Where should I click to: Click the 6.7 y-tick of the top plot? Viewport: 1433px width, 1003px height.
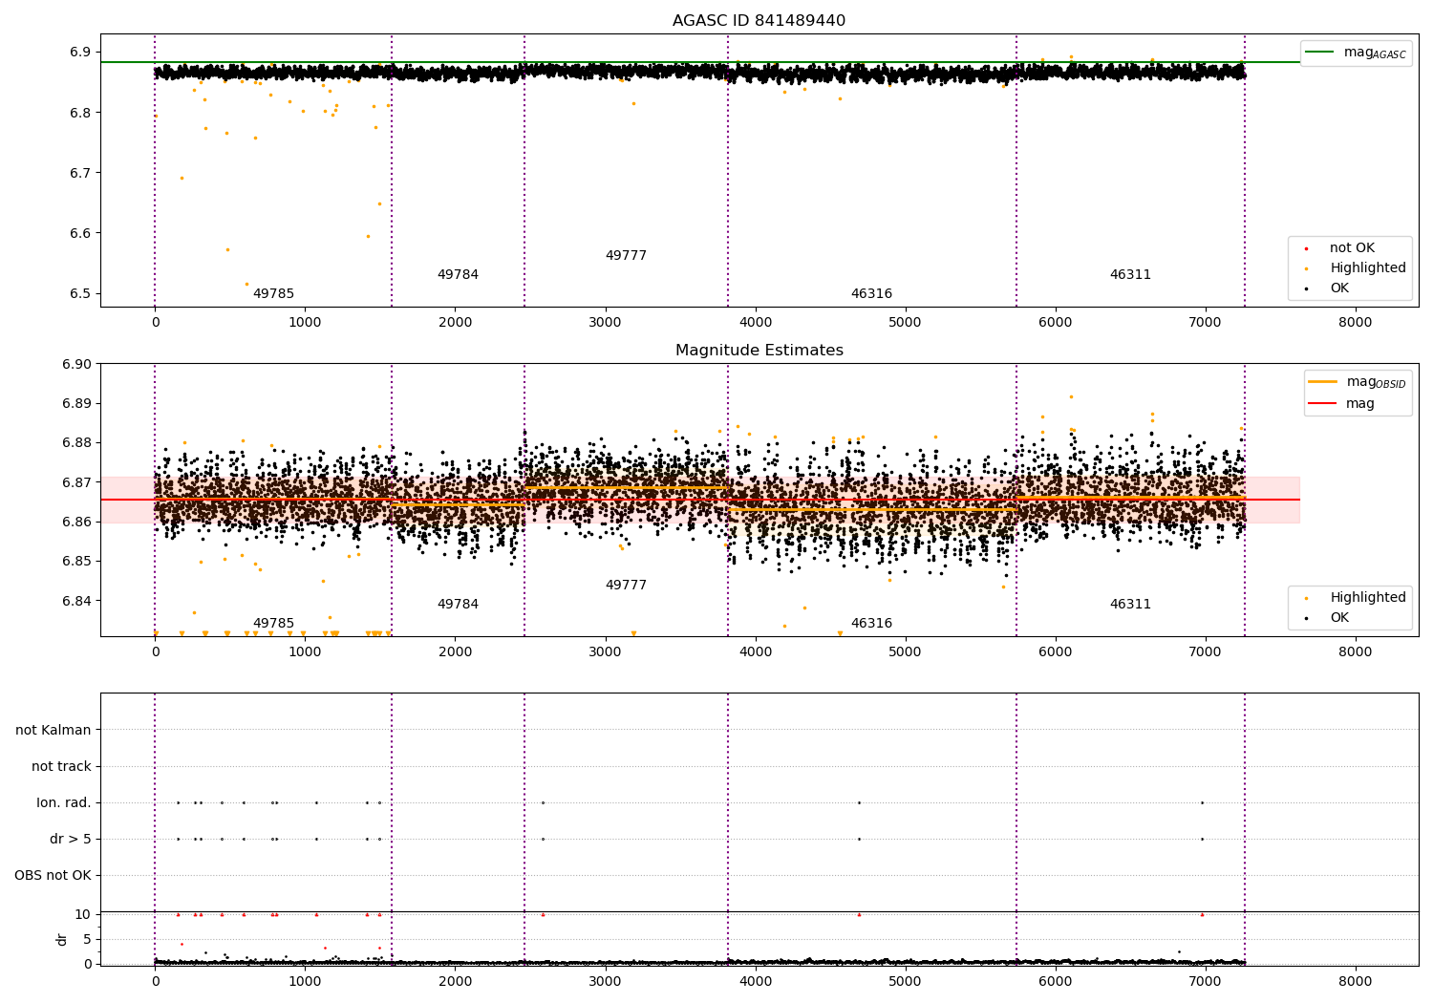80,173
